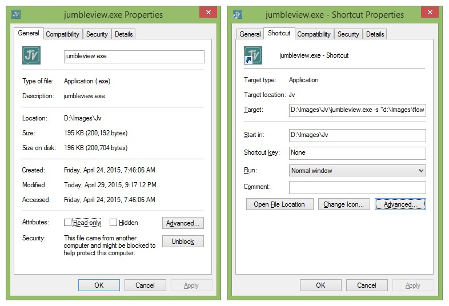This screenshot has width=449, height=306.
Task: Select General tab in Shortcut Properties window
Action: 250,34
